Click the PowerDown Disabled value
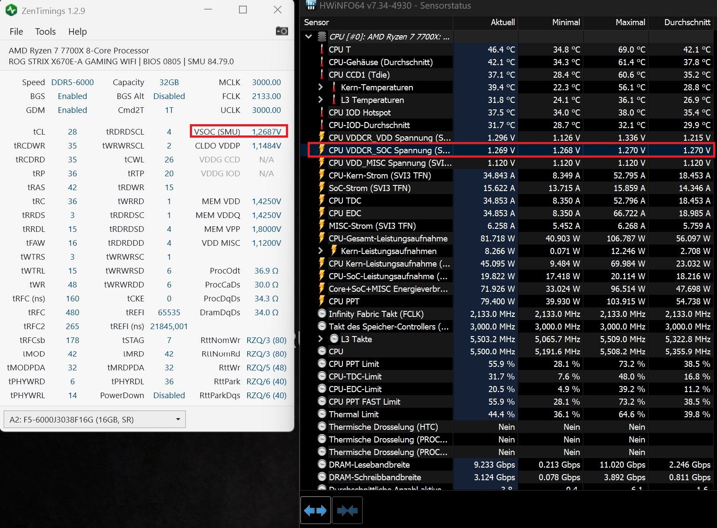Screen dimensions: 717x528 coord(169,396)
